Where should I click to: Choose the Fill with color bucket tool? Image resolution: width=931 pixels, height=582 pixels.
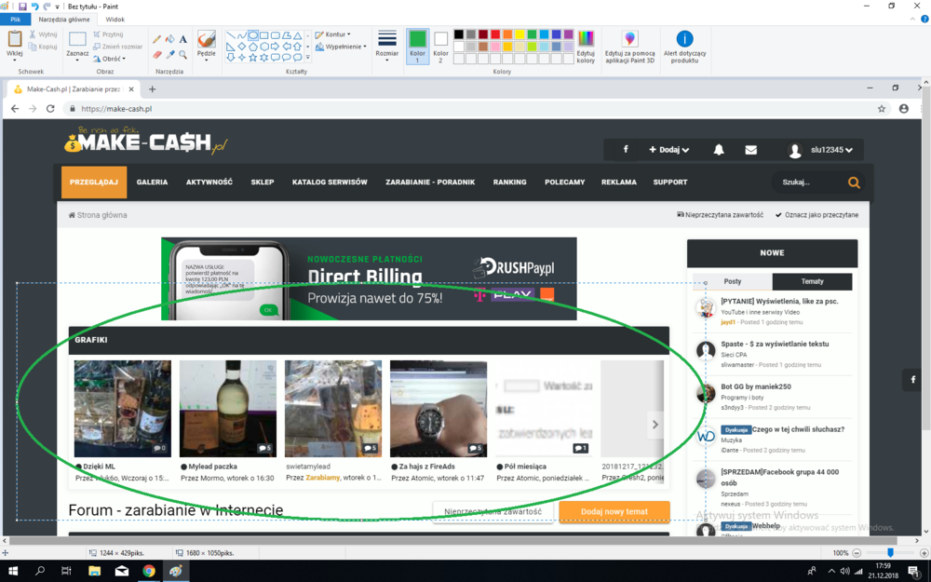tap(170, 39)
